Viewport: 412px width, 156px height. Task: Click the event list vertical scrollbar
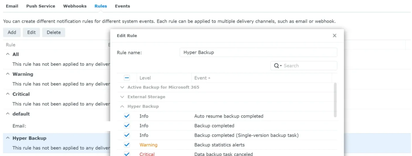pos(335,100)
